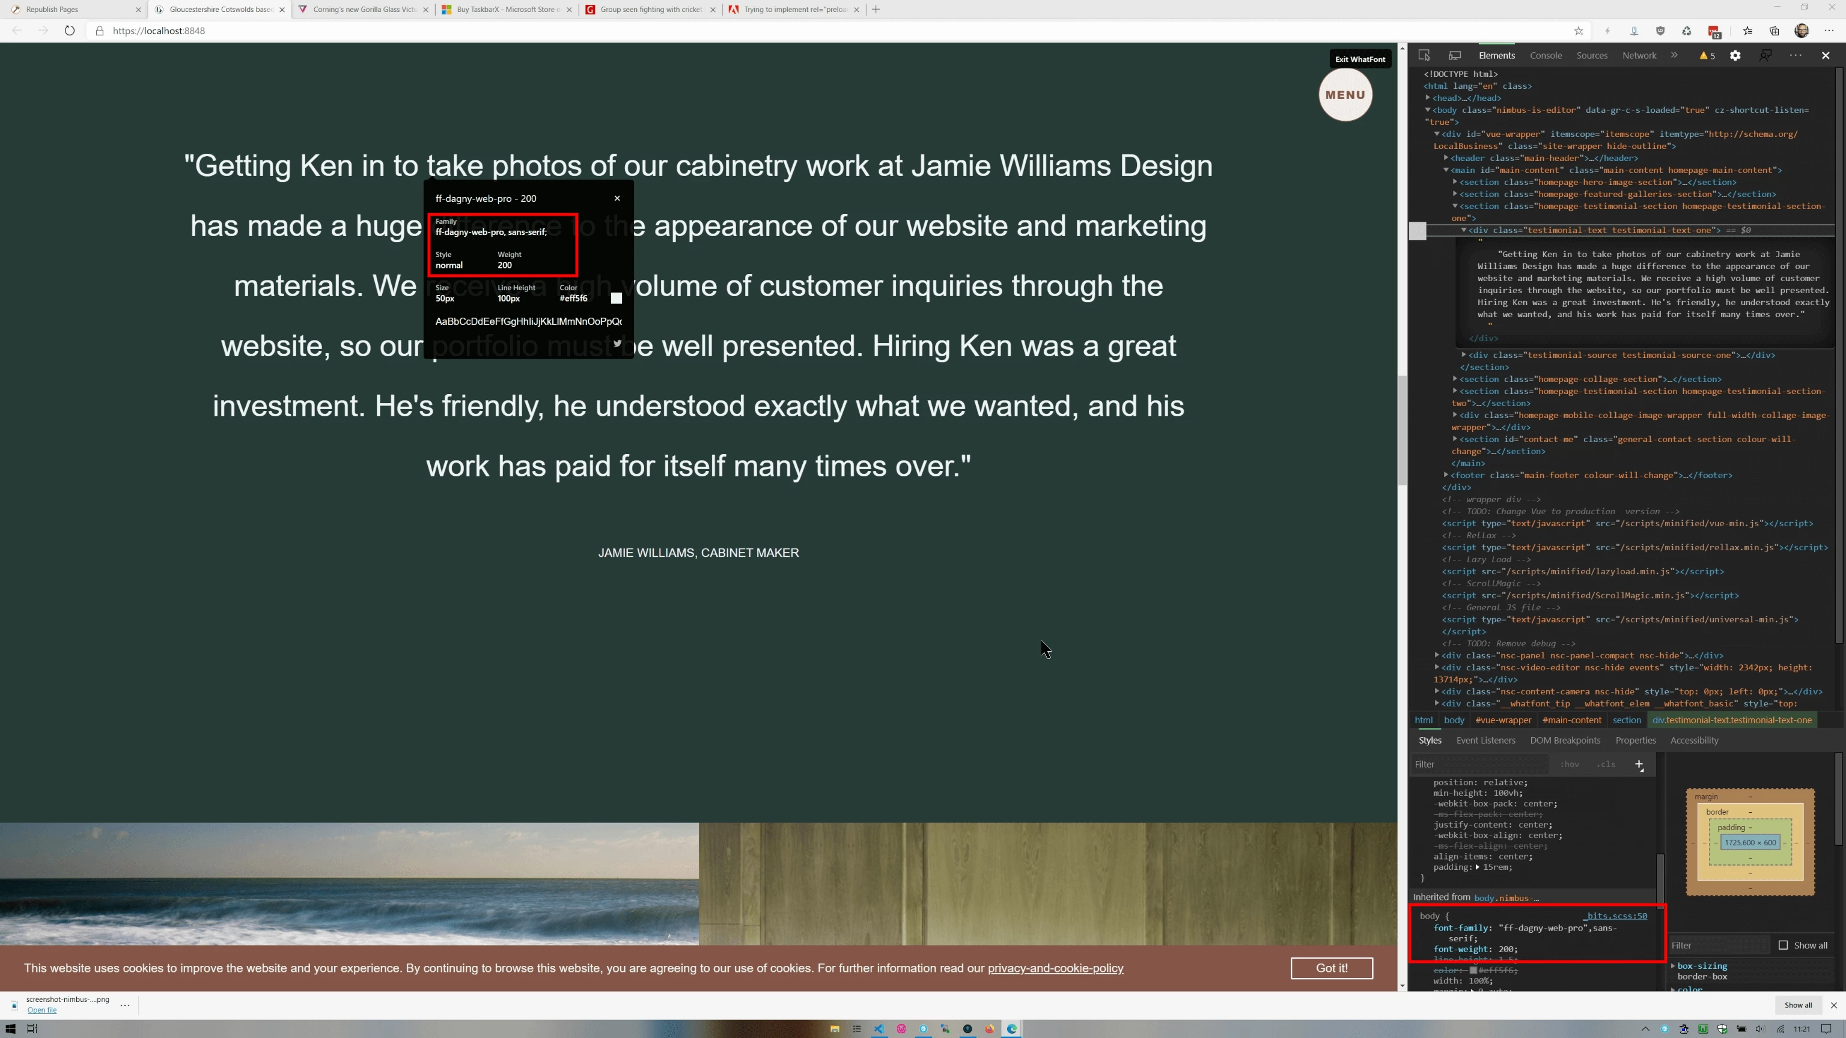Toggle device emulation toolbar icon
The height and width of the screenshot is (1038, 1846).
pos(1455,55)
